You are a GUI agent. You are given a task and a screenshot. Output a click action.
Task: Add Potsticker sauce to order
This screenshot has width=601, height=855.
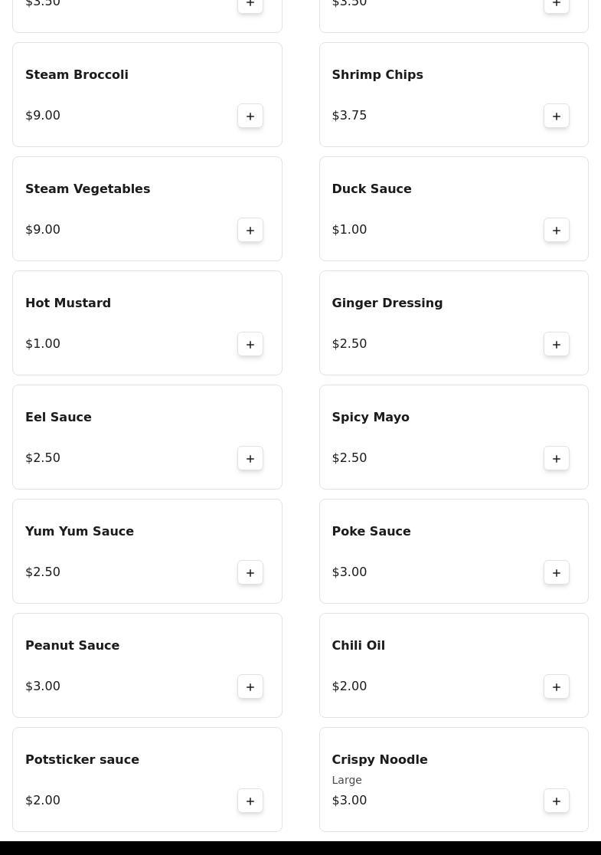[x=250, y=801]
